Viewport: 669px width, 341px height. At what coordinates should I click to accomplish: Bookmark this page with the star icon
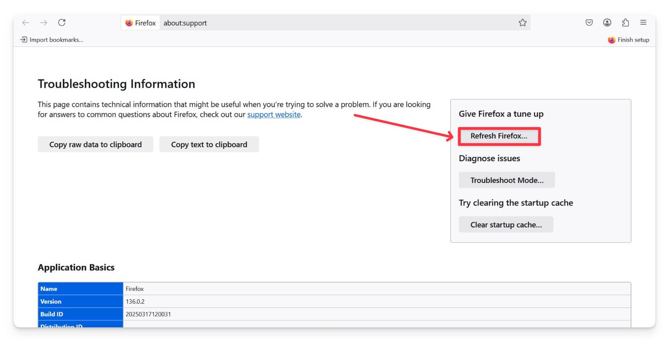(522, 23)
